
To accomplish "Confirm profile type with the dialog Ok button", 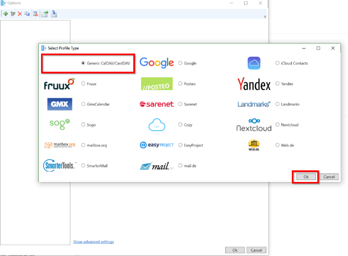I will click(x=306, y=177).
